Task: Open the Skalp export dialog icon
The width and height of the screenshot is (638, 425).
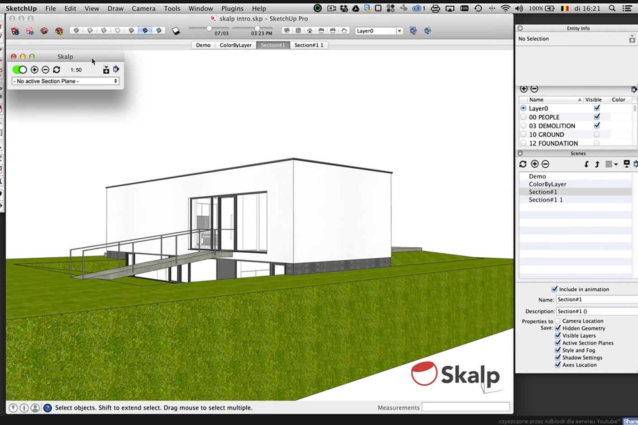Action: point(116,69)
